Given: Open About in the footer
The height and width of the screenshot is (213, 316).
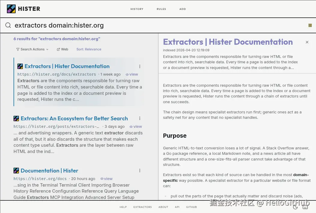Looking at the screenshot, I should [163, 207].
